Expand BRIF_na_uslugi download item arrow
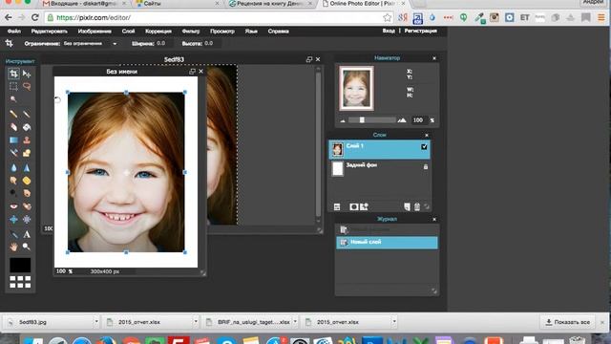611x344 pixels. pos(295,322)
